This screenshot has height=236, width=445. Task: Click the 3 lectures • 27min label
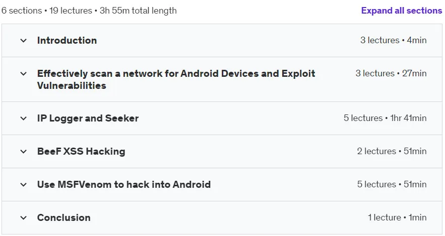tap(391, 73)
